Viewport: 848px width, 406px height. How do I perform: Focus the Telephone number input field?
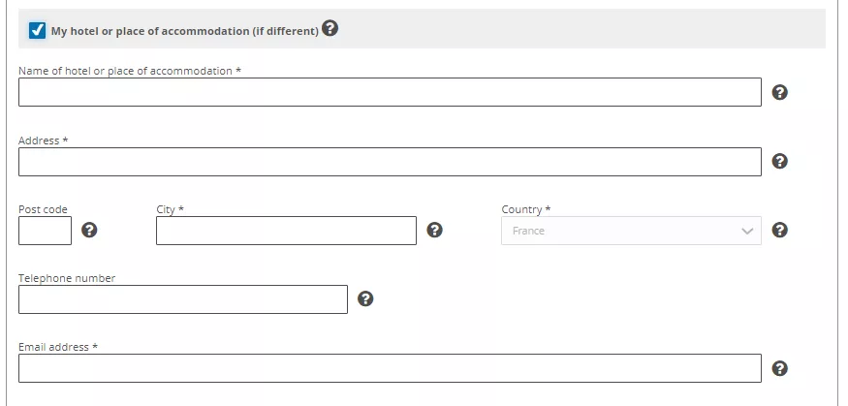click(x=183, y=299)
